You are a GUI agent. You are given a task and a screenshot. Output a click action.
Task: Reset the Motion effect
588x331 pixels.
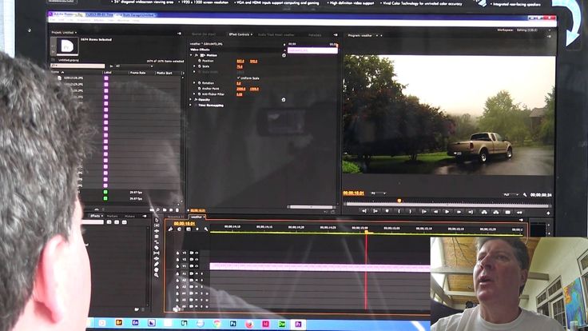[284, 55]
